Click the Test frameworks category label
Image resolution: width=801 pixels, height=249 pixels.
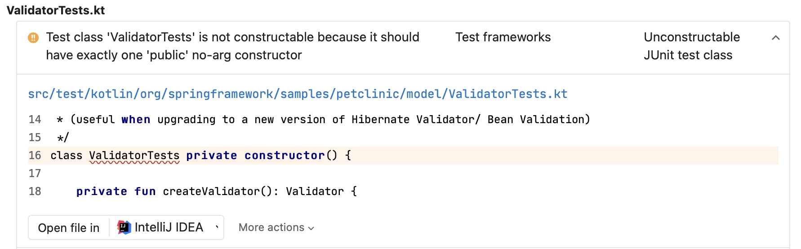coord(503,37)
